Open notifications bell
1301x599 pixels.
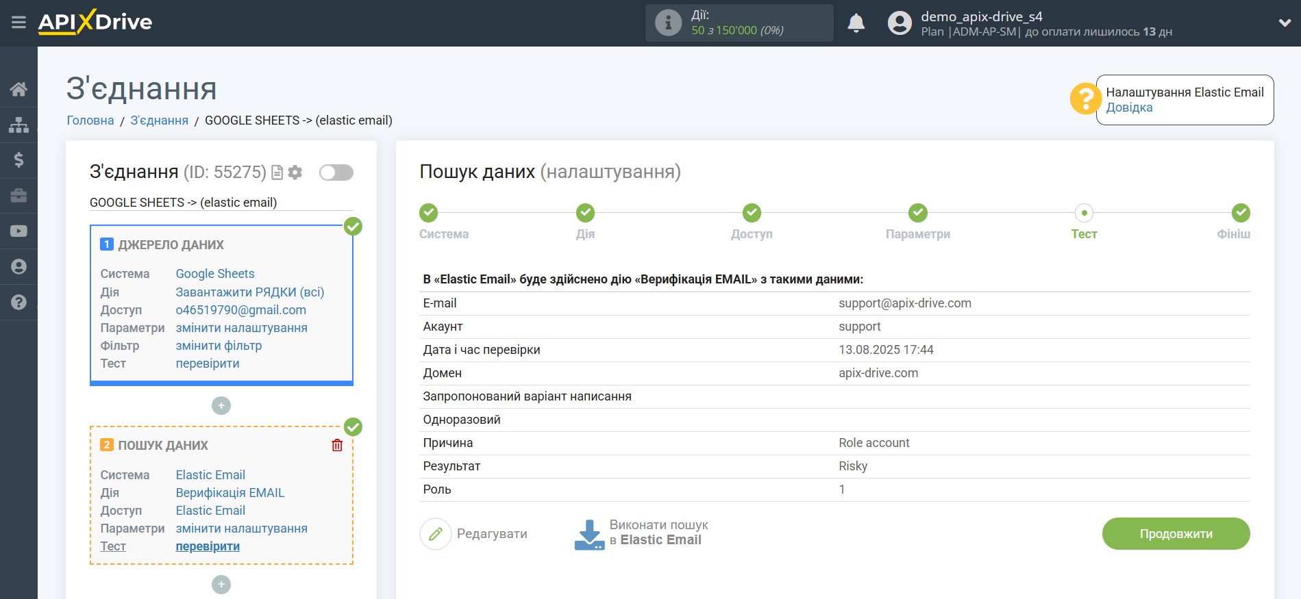click(x=856, y=23)
